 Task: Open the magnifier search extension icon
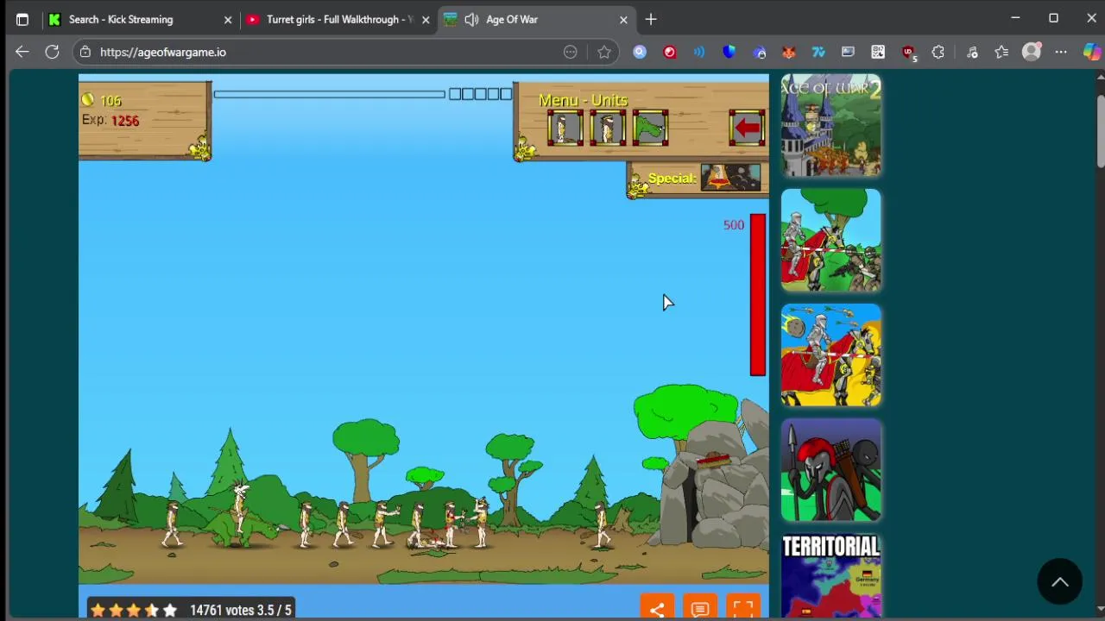pyautogui.click(x=640, y=52)
